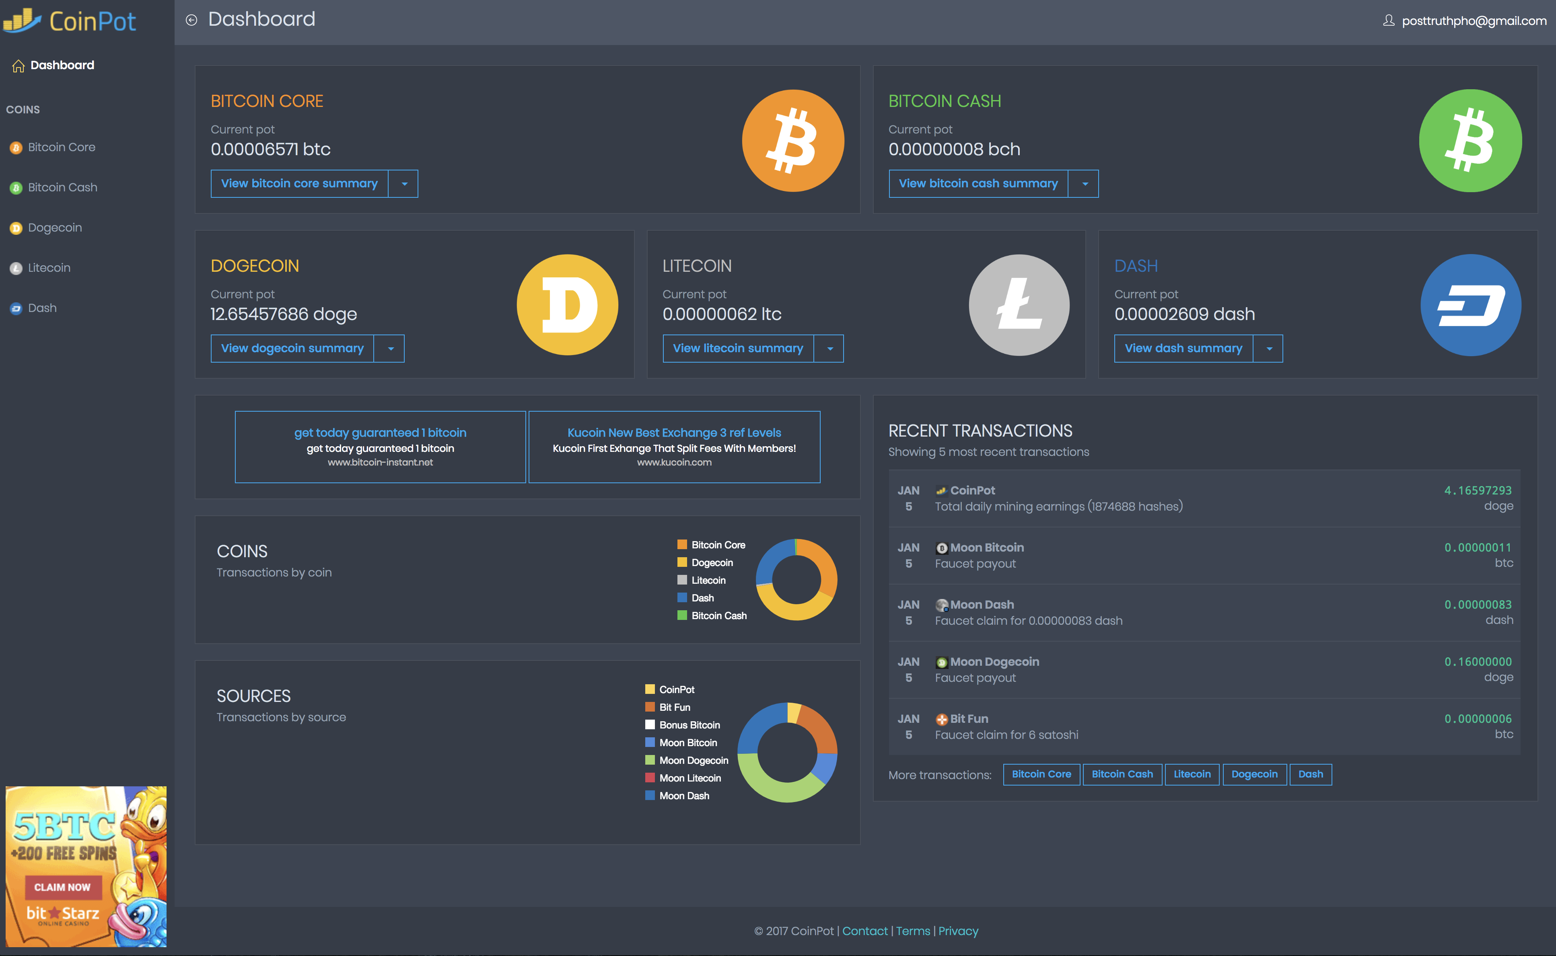The image size is (1556, 956).
Task: Click the orange Bitcoin Core coin logo
Action: [x=792, y=140]
